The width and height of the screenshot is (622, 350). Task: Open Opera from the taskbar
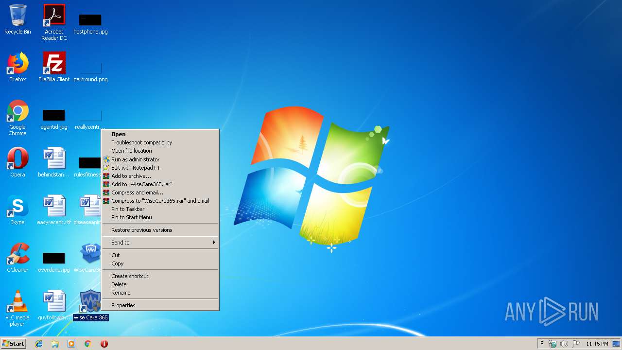104,344
